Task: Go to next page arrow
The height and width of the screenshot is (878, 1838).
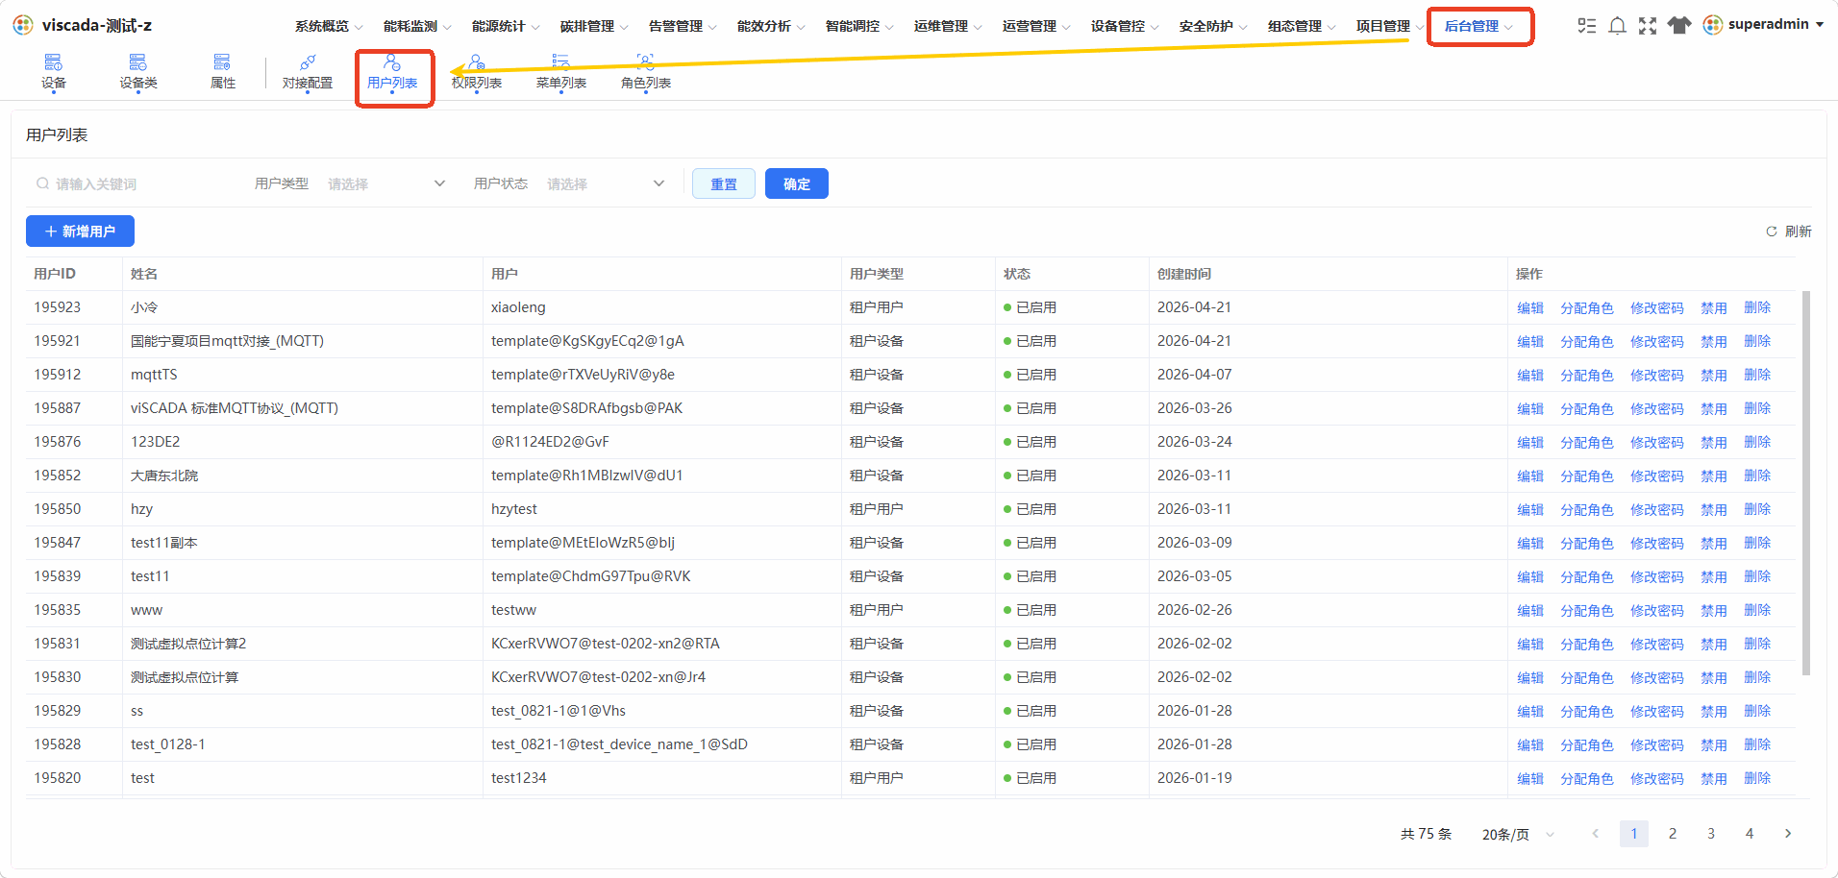Action: pos(1788,834)
